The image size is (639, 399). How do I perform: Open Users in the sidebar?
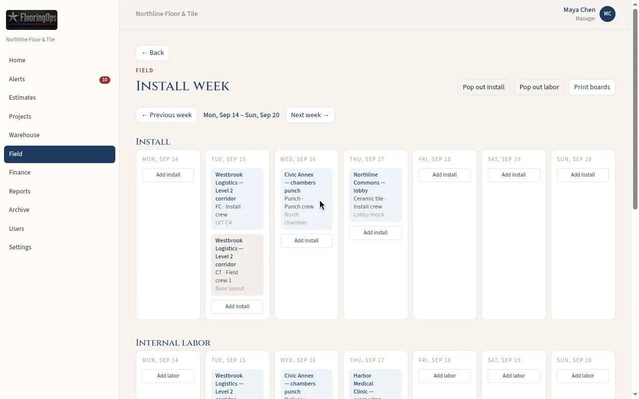(59, 229)
